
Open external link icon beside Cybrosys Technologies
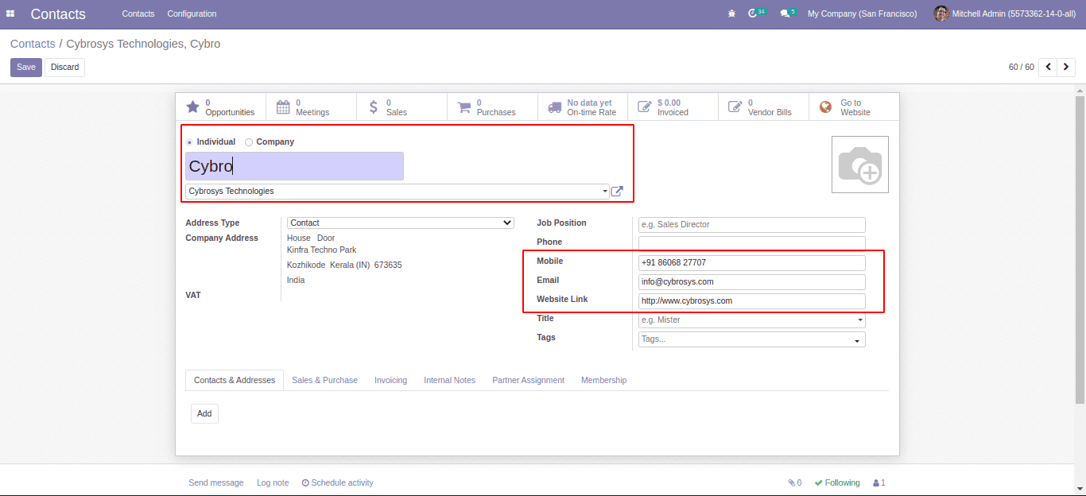(x=617, y=192)
